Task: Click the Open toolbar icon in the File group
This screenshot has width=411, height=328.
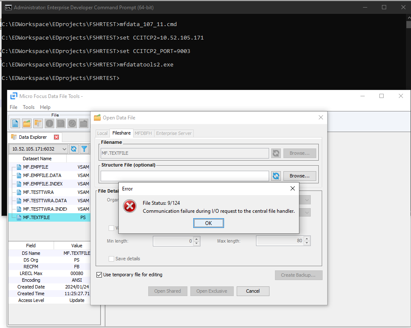Action: [x=26, y=123]
